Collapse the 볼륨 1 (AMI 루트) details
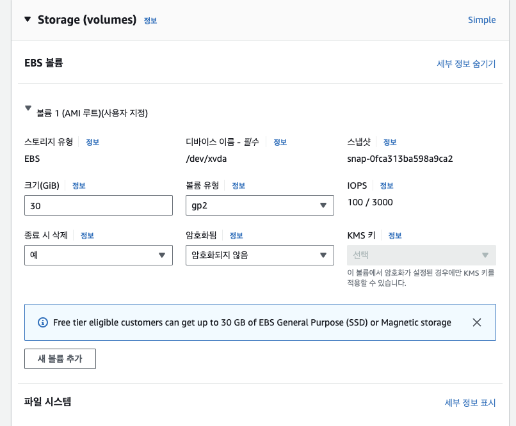The height and width of the screenshot is (426, 516). coord(28,109)
